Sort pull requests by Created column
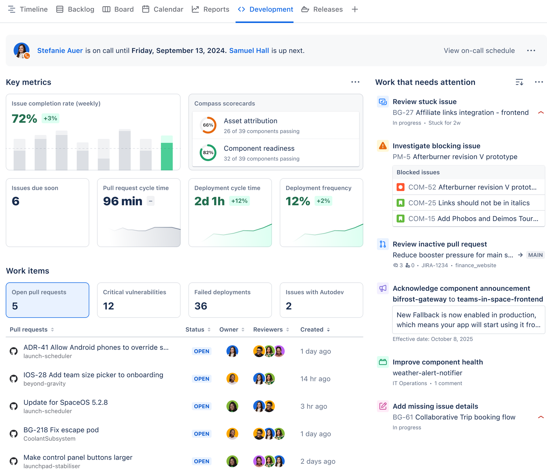547x470 pixels. click(315, 329)
